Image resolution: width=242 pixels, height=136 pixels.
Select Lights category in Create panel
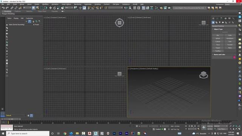220,23
